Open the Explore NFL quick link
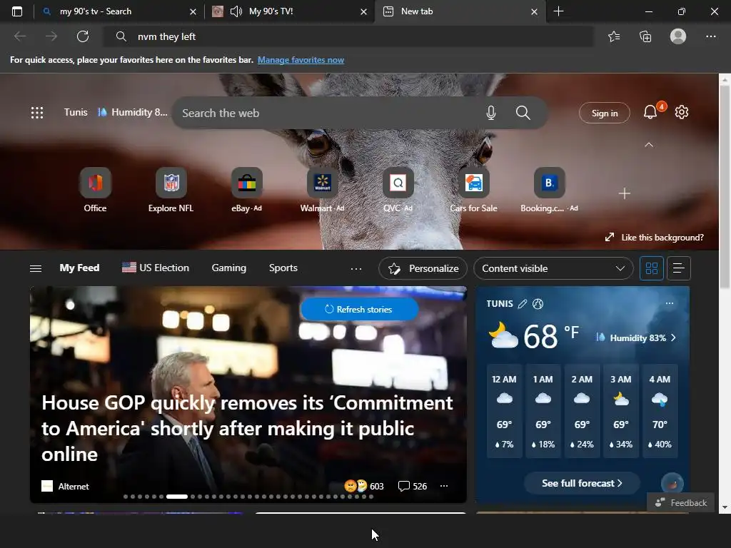731x548 pixels. point(171,190)
